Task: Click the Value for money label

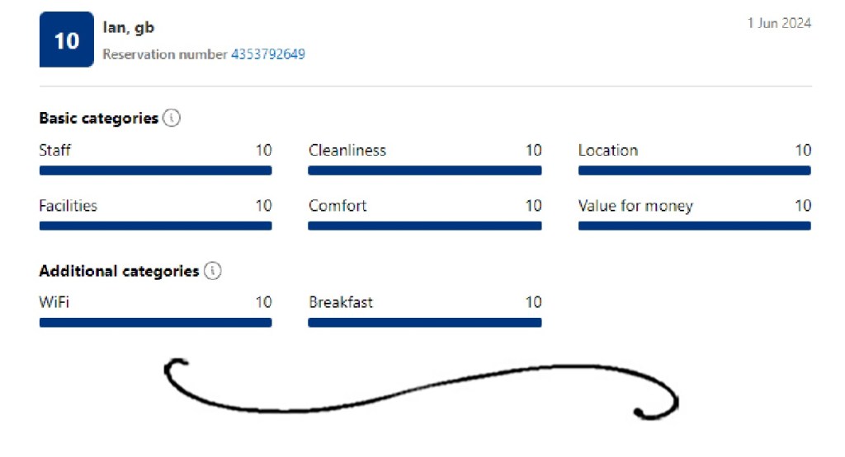Action: (x=635, y=206)
